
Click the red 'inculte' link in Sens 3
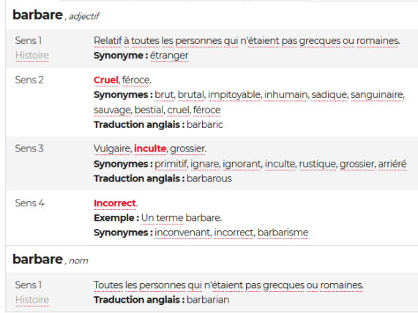click(x=150, y=148)
